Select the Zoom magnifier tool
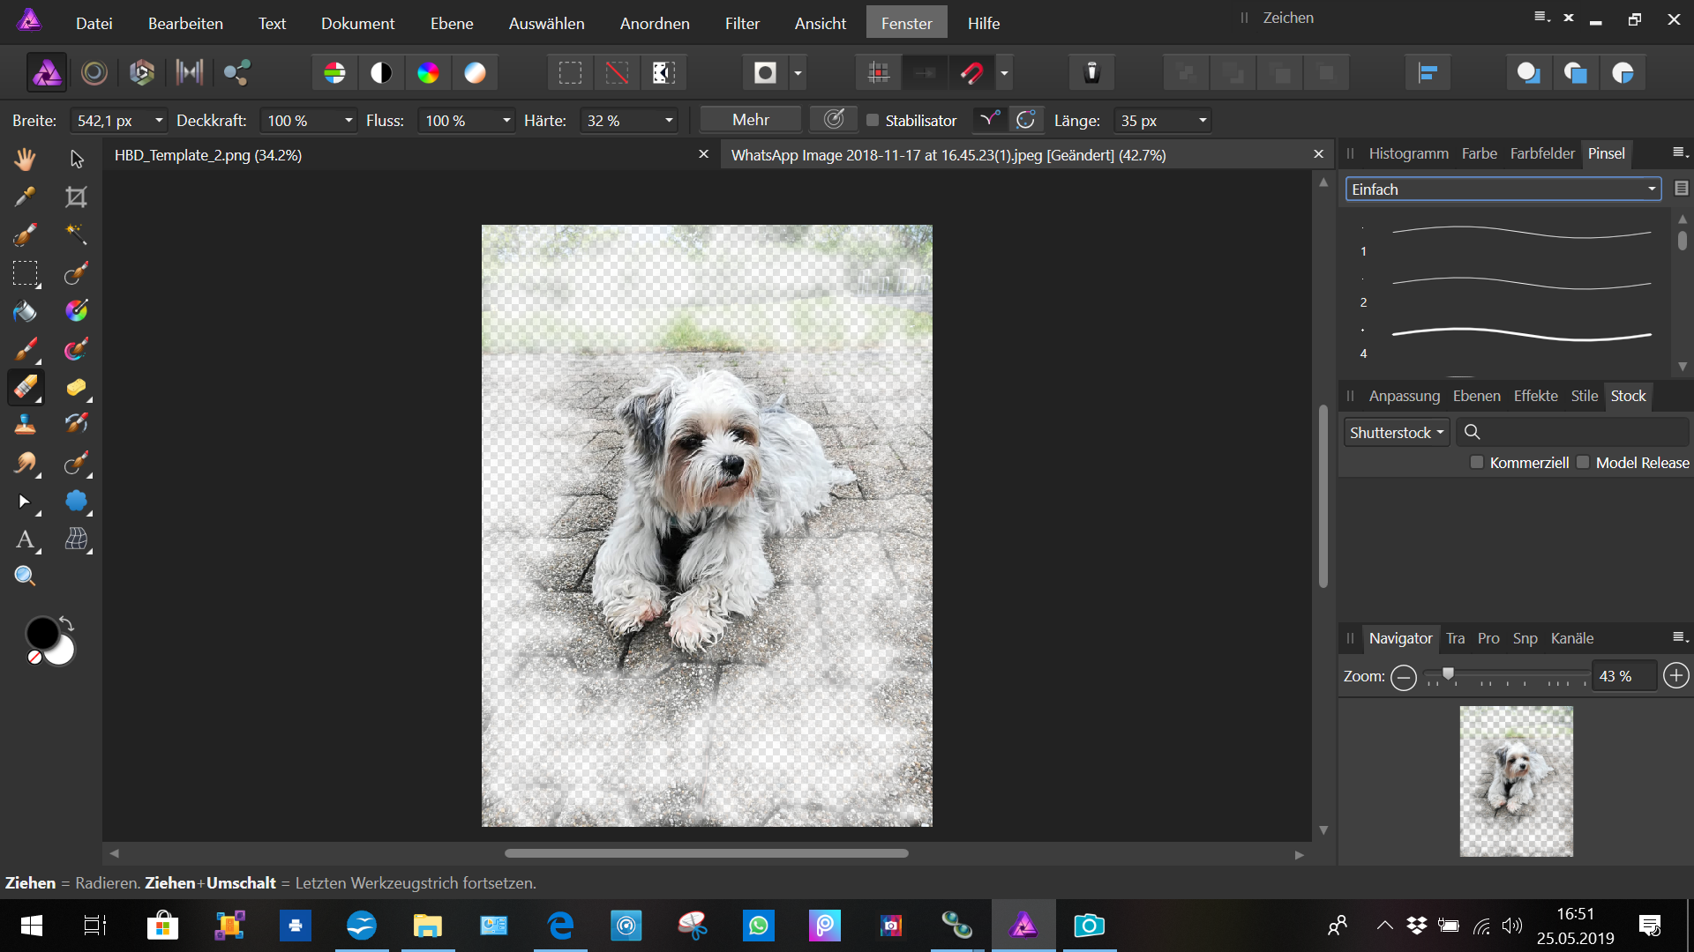1694x952 pixels. [x=25, y=576]
